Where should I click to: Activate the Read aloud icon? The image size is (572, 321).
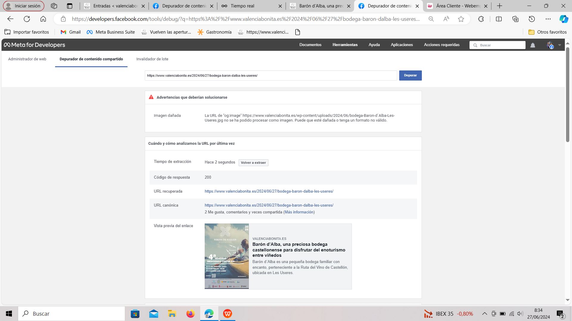446,19
